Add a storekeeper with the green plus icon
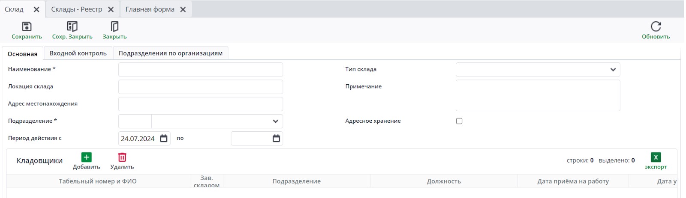This screenshot has height=198, width=686. pos(87,157)
